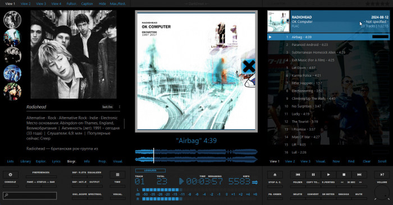Click the Play button
Viewport: 393px width, 205px height.
tap(328, 175)
